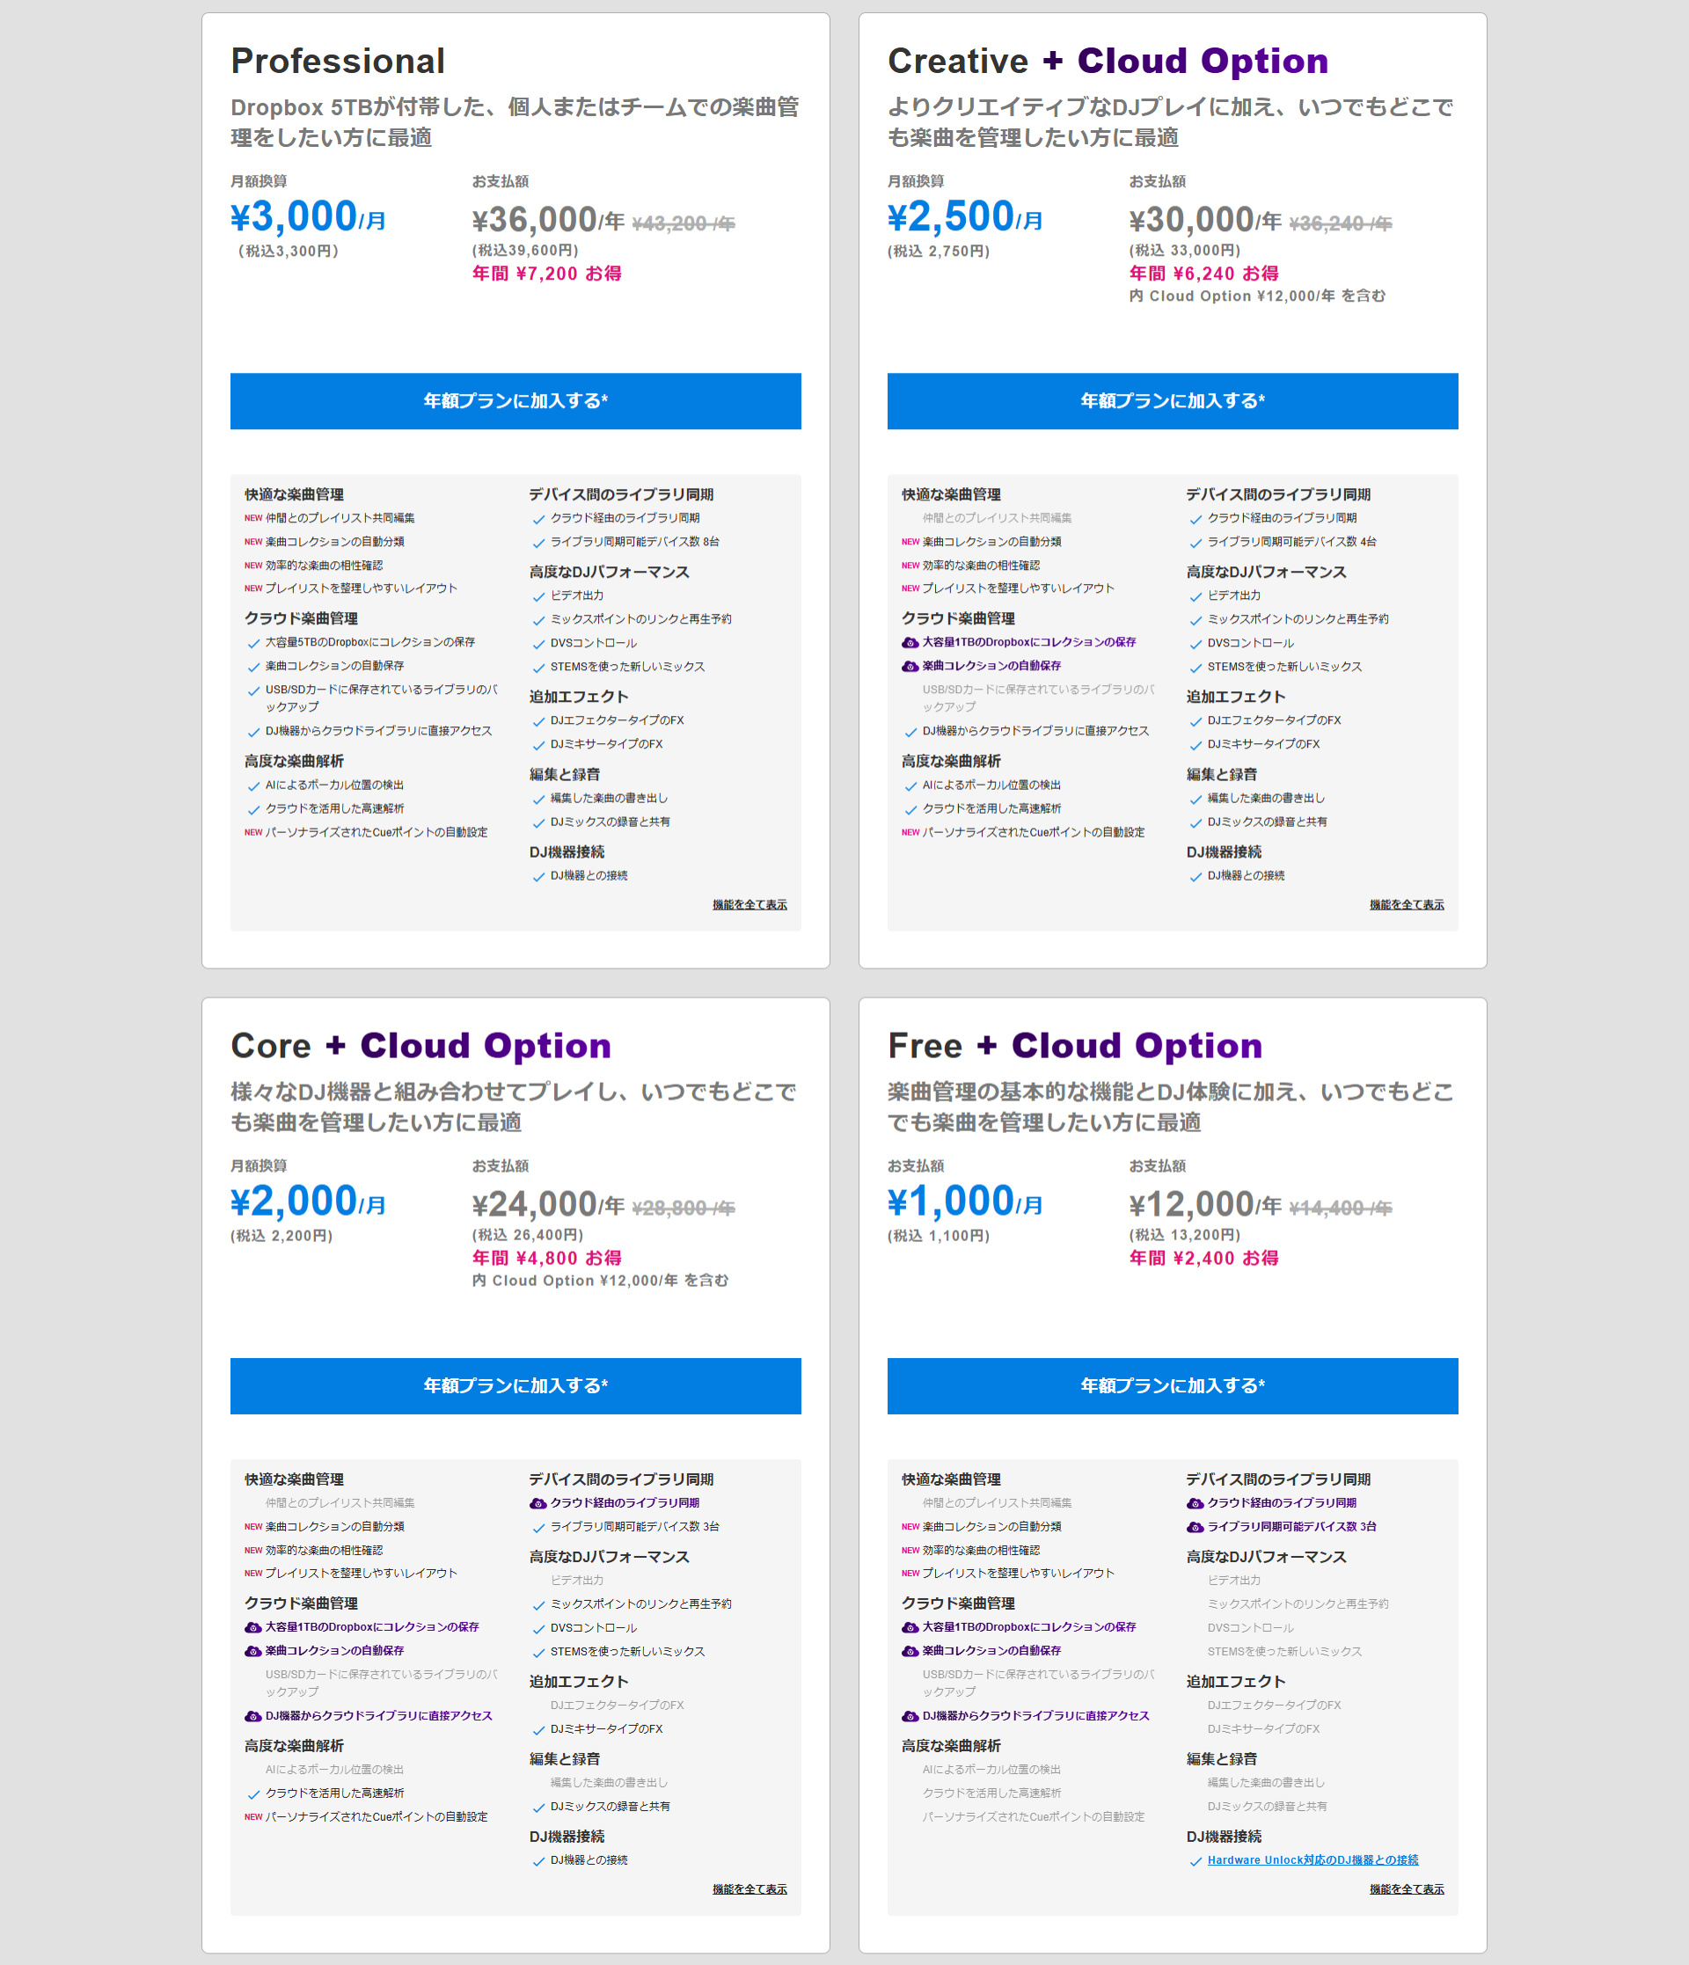Open 機能を全て表示 link in Creative card
This screenshot has height=1965, width=1689.
coord(1407,905)
